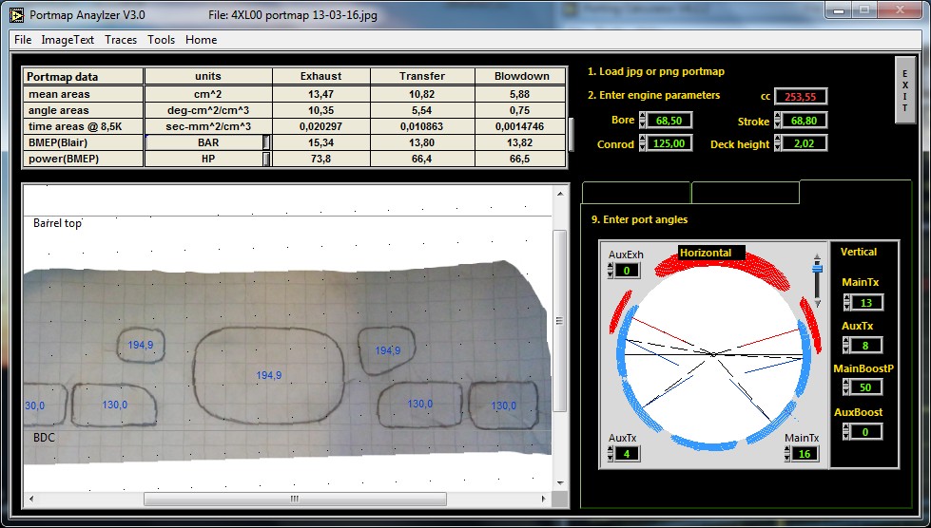Screen dimensions: 931x528
Task: Select the first blank tab above port angles
Action: [x=634, y=192]
